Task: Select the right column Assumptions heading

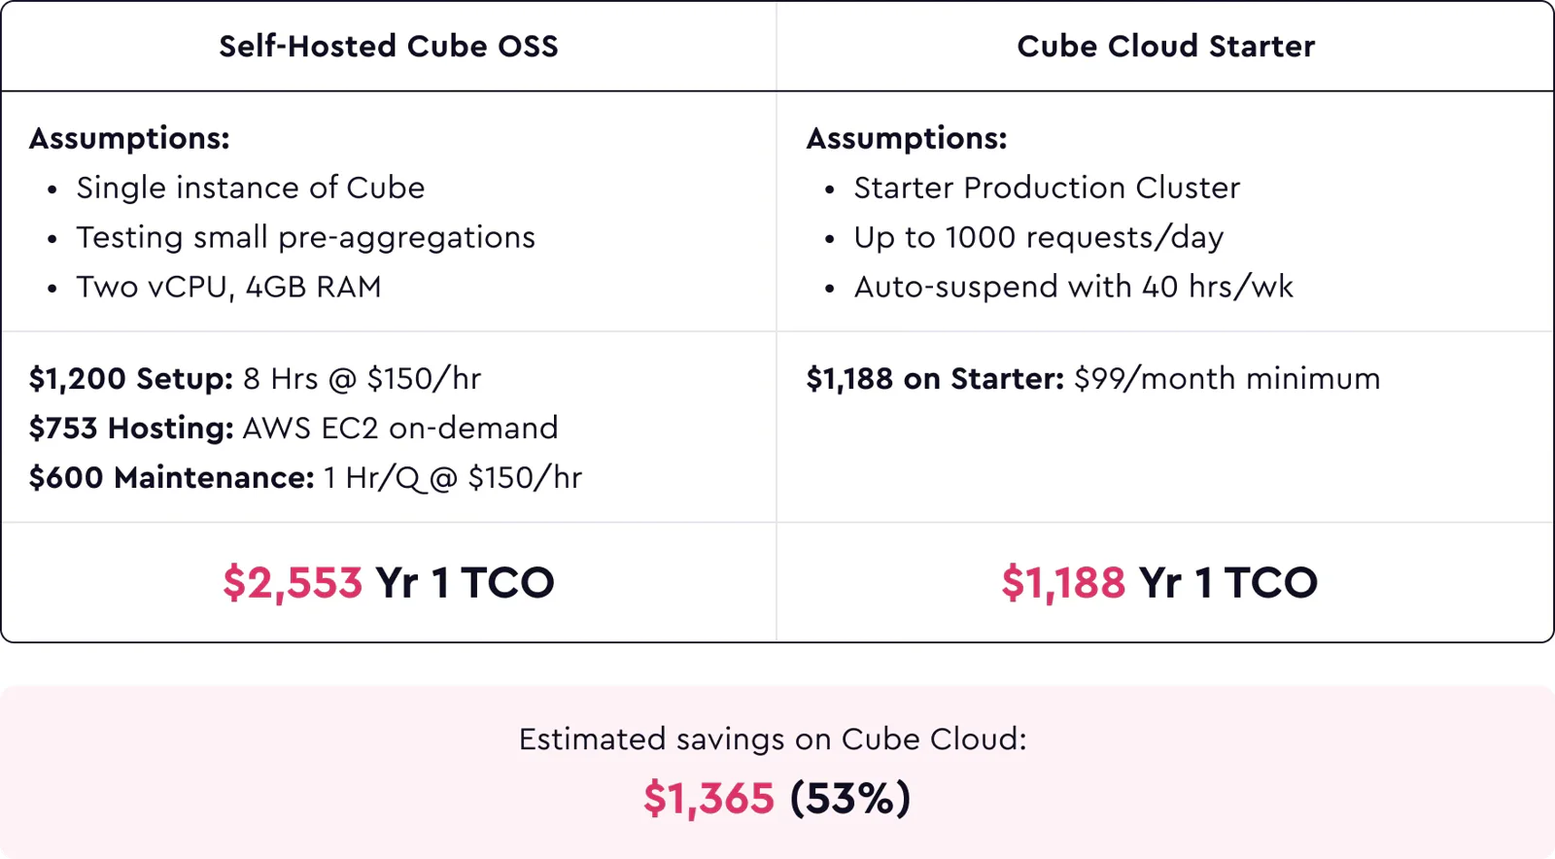Action: pos(907,138)
